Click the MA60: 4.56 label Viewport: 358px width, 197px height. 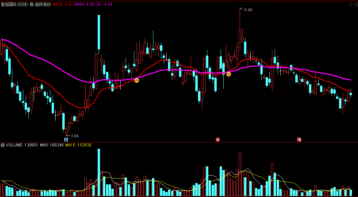pos(84,4)
